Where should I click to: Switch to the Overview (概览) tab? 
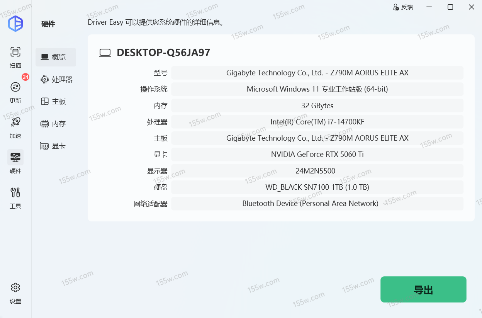pyautogui.click(x=56, y=57)
